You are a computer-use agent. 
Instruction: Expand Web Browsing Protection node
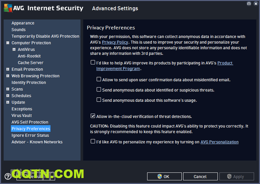(x=8, y=76)
